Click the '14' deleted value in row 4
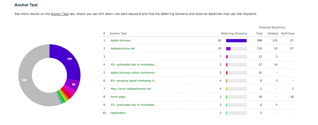The width and height of the screenshot is (318, 125). pyautogui.click(x=276, y=65)
